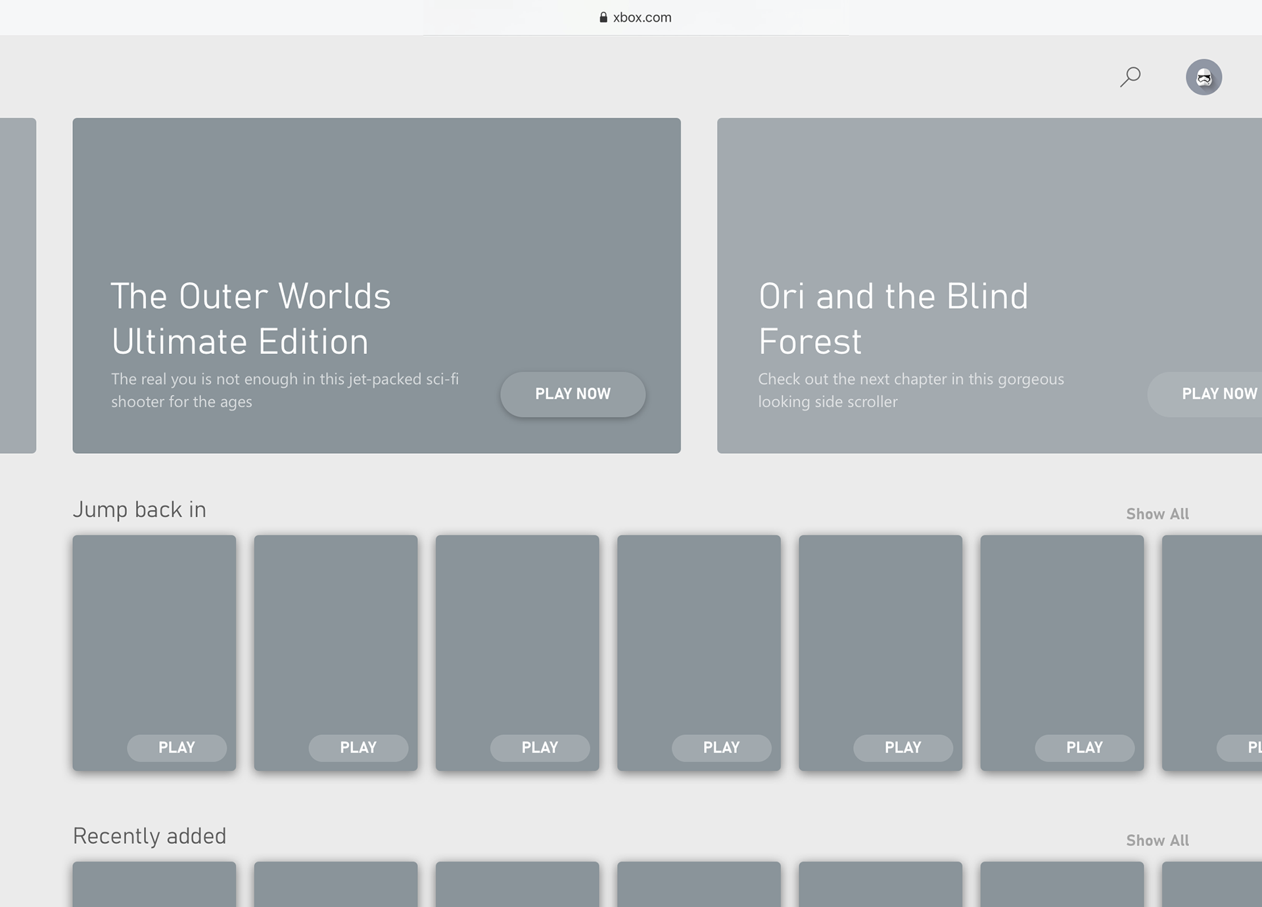Show all Jump back in games
The height and width of the screenshot is (907, 1262).
click(1157, 514)
